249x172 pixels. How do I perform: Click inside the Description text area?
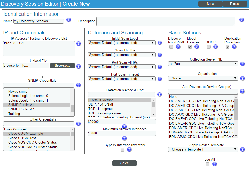(x=165, y=21)
